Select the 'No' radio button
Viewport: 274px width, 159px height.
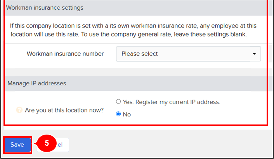[x=118, y=114]
